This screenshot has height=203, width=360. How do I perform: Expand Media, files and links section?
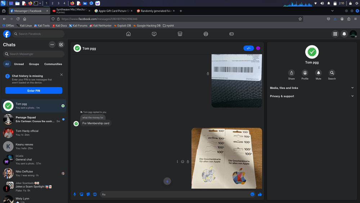(x=312, y=88)
